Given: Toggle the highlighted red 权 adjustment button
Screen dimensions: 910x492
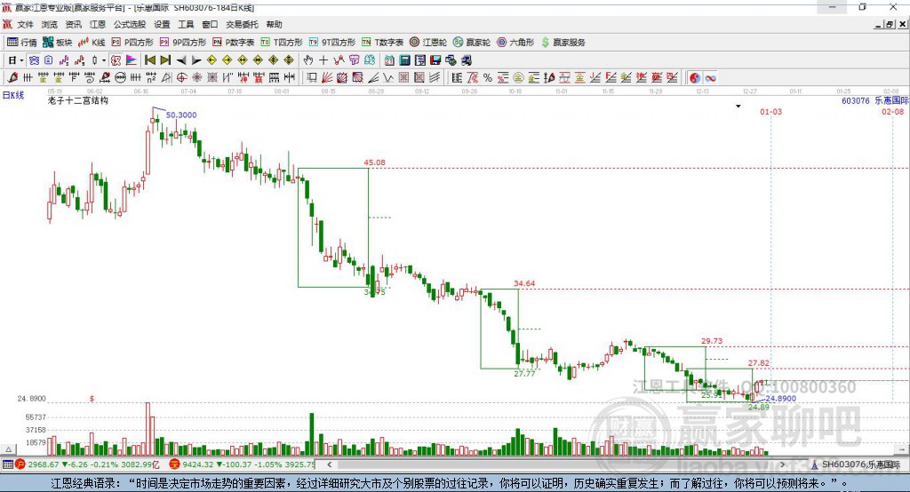Looking at the screenshot, I should coord(116,60).
